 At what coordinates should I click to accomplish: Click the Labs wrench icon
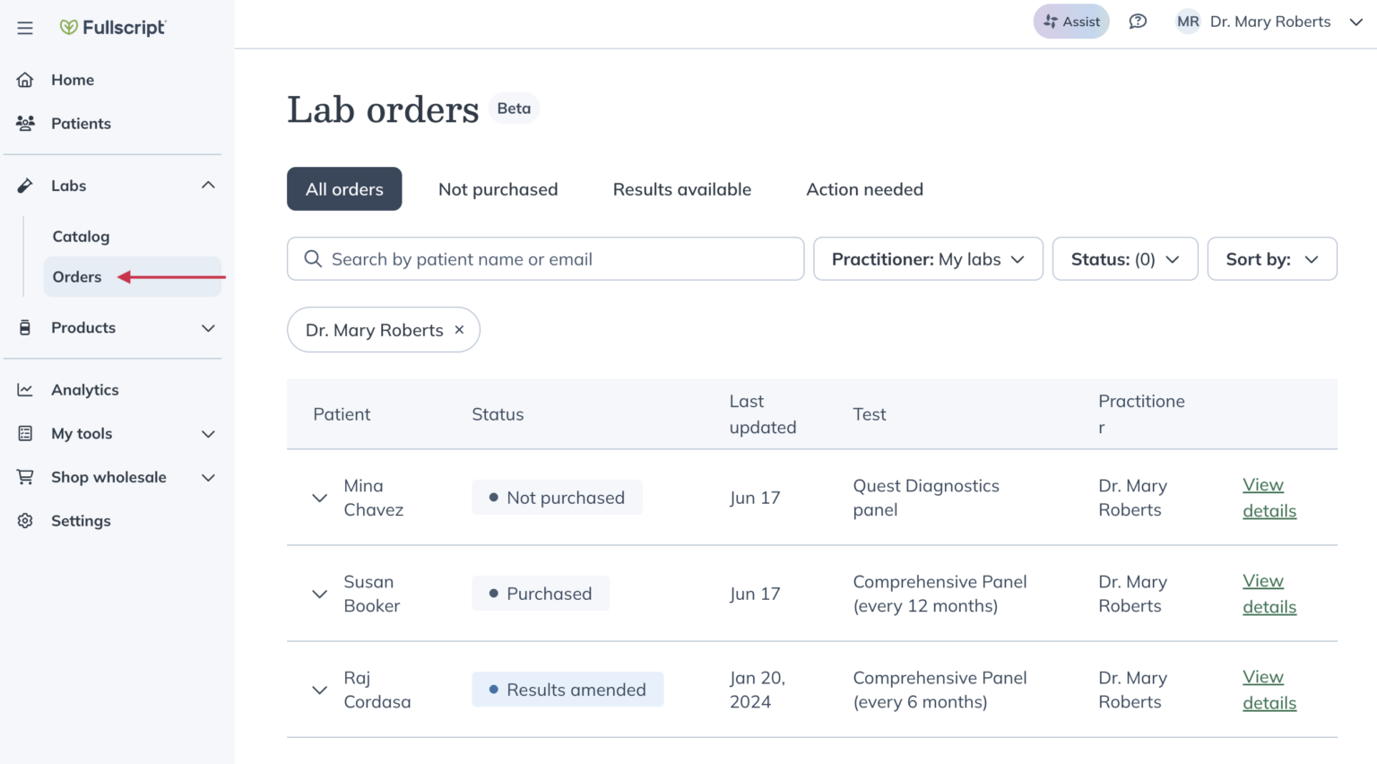(x=24, y=185)
